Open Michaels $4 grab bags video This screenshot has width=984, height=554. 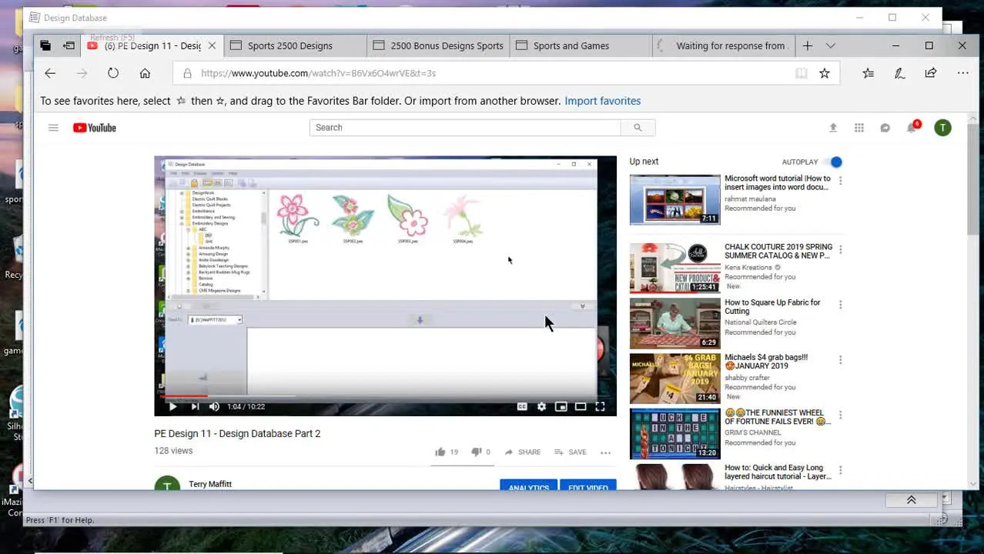674,379
